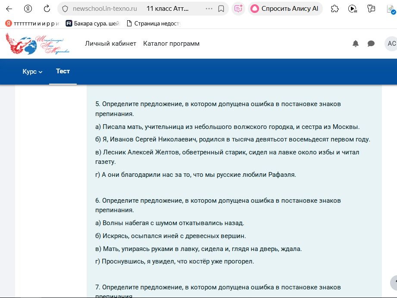Bookmark this page with the bookmark icon
The image size is (397, 298).
click(x=221, y=9)
